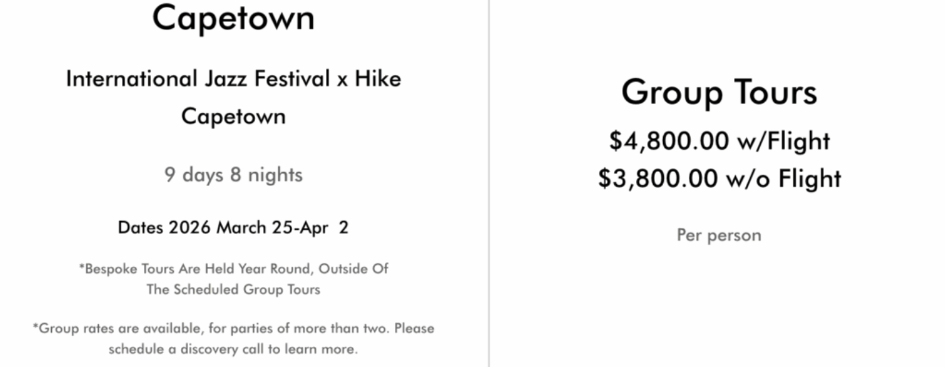Screen dimensions: 952x367
Task: Click The Scheduled Group Tours text line
Action: tap(233, 290)
